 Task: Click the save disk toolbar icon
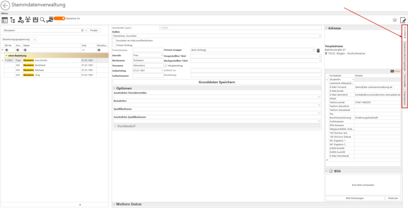coord(35,20)
